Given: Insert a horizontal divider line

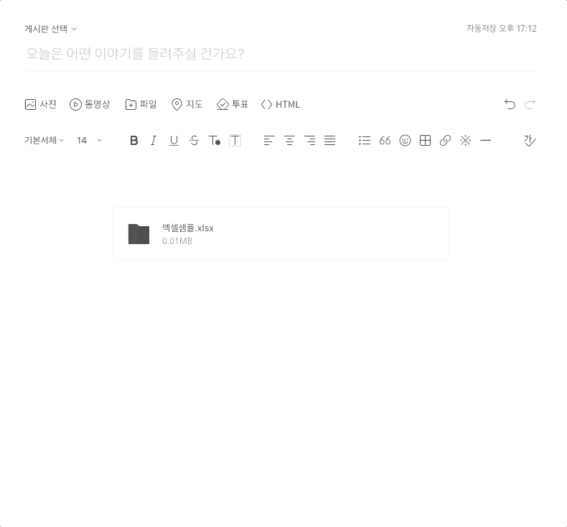Looking at the screenshot, I should (485, 140).
